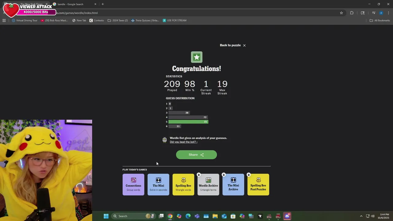393x221 pixels.
Task: Expand the 2024 Taxes (2) bookmark folder
Action: point(118,21)
